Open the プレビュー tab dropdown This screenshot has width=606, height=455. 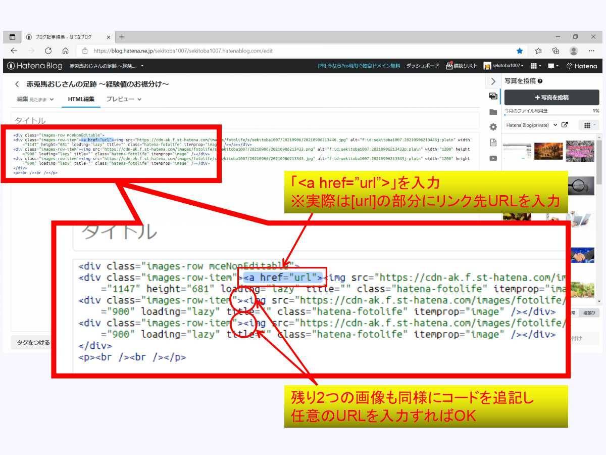pos(124,99)
